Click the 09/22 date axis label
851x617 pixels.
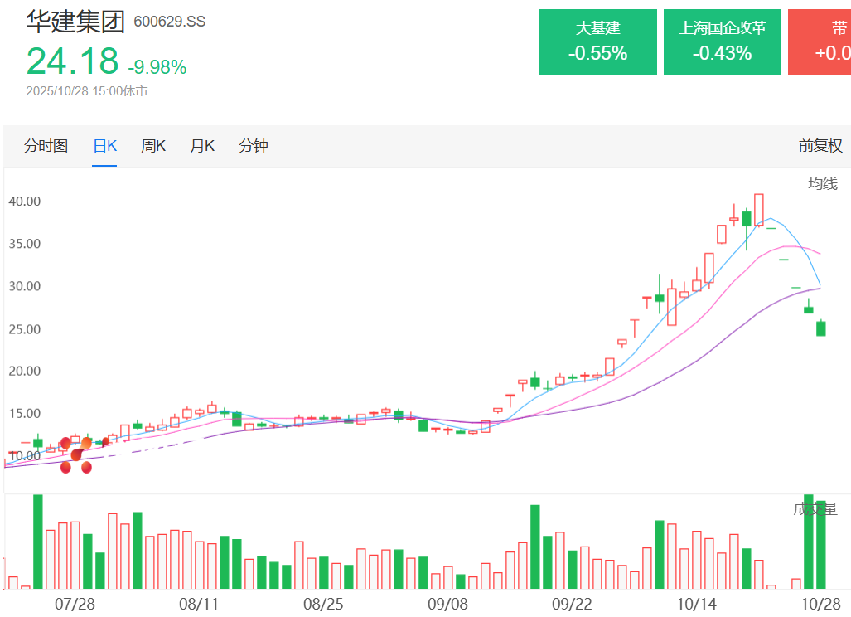click(x=571, y=603)
